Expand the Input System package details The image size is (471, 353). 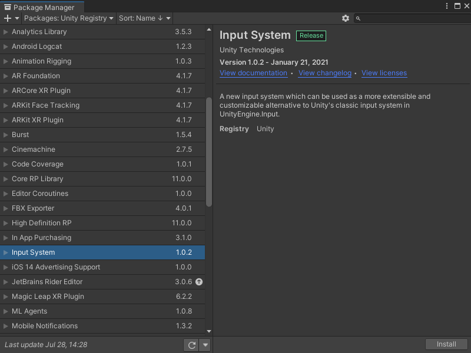(x=6, y=252)
